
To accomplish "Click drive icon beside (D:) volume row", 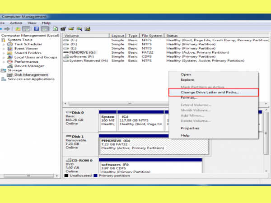I will tap(66, 44).
